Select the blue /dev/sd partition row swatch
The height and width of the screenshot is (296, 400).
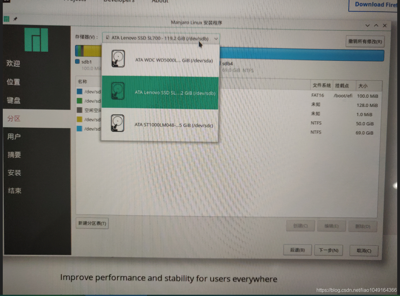[x=80, y=91]
